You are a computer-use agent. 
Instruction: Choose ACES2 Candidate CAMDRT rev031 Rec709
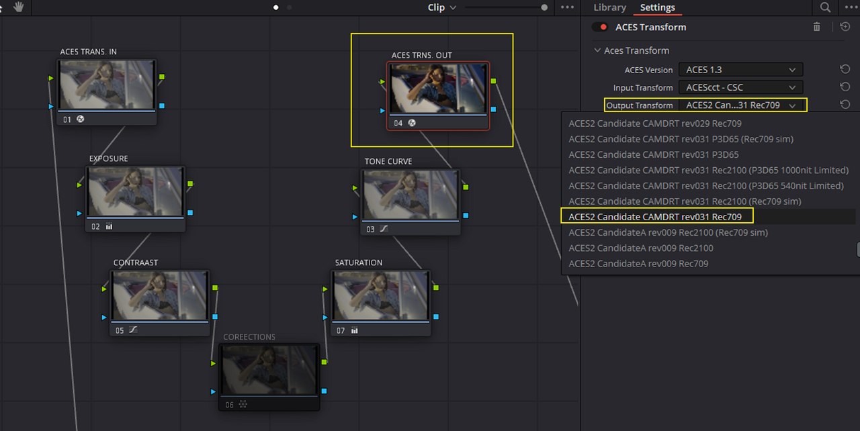point(655,217)
